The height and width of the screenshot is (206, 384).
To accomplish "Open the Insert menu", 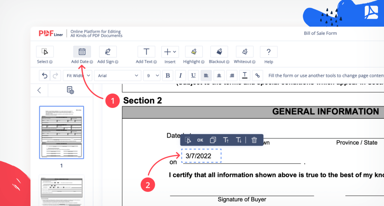I will coord(170,52).
